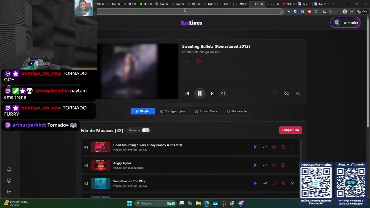Image resolution: width=370 pixels, height=208 pixels.
Task: Open Discord from the taskbar
Action: coord(241,203)
